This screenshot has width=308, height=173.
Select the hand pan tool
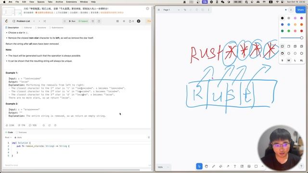point(206,166)
